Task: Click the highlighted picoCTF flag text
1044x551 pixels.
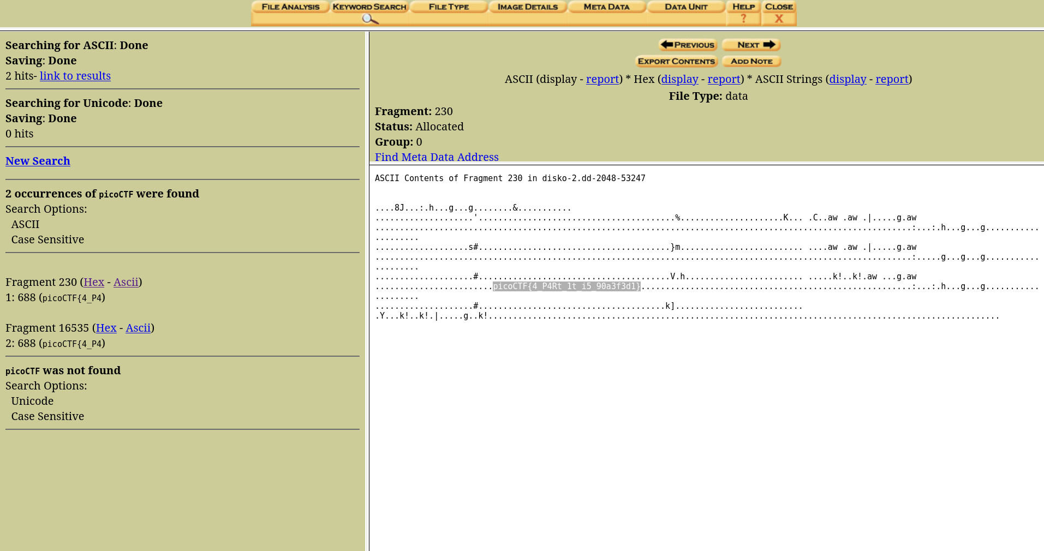Action: [566, 286]
